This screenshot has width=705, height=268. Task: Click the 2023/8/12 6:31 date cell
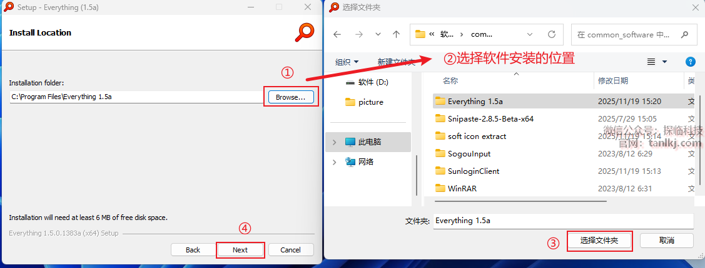click(x=625, y=189)
